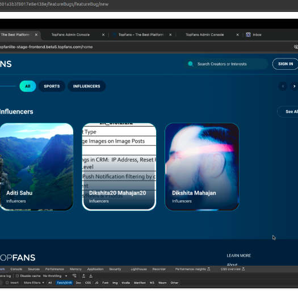Image resolution: width=298 pixels, height=298 pixels.
Task: Go to next category using right arrow
Action: click(294, 86)
